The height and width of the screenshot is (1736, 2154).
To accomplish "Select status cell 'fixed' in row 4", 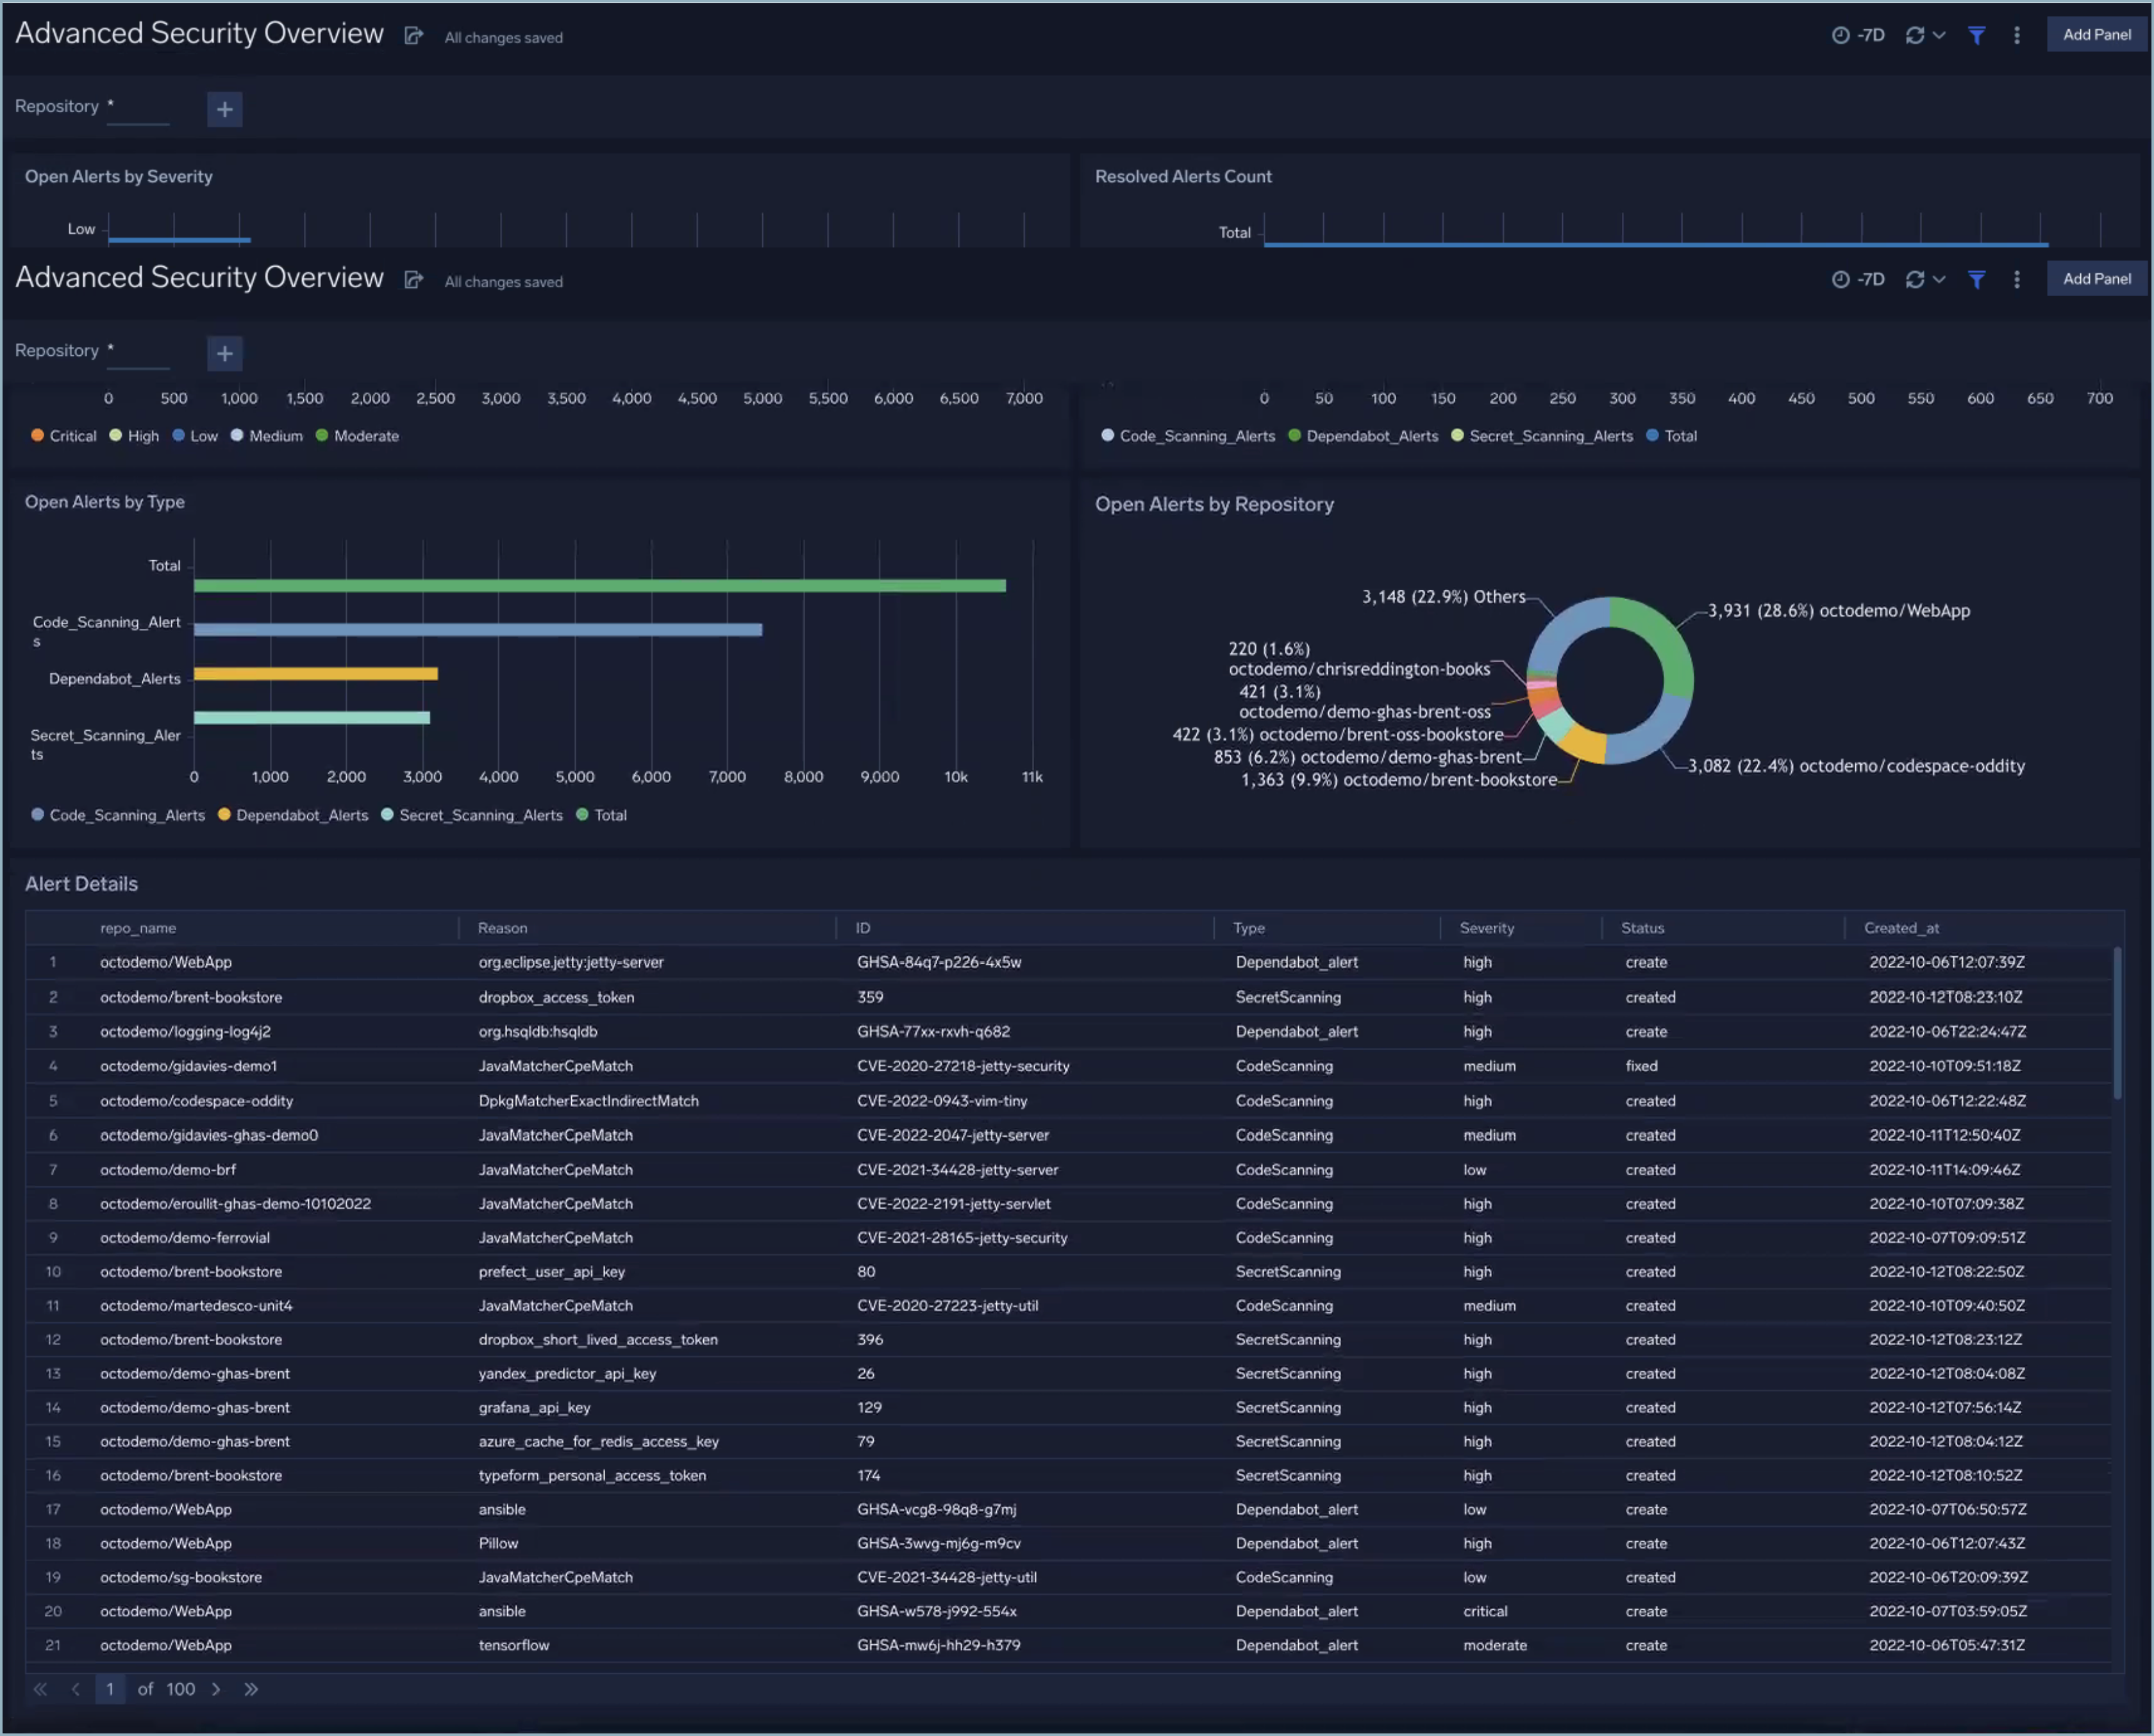I will point(1641,1066).
